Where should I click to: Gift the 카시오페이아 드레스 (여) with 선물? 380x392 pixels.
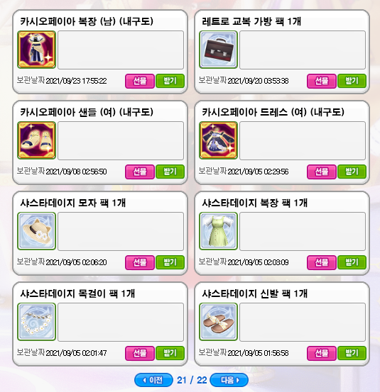(322, 172)
